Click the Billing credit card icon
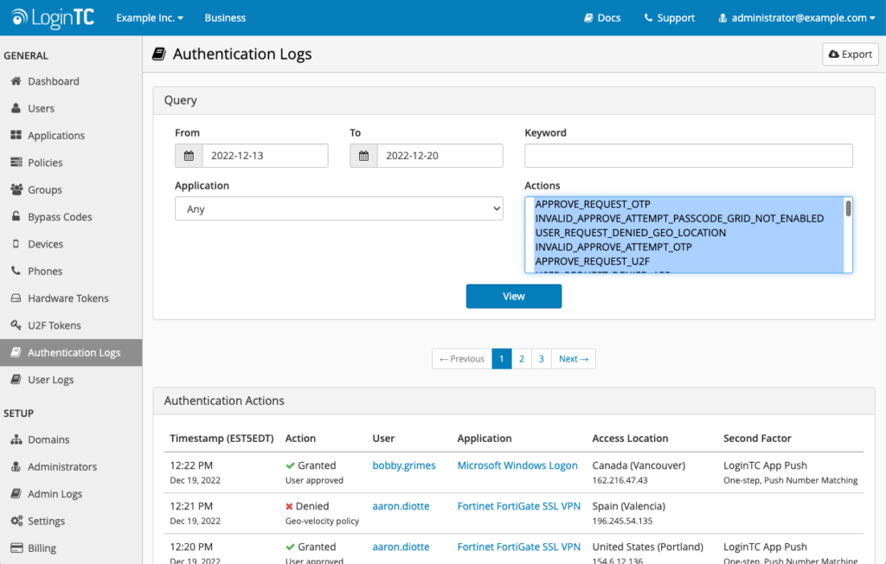The image size is (886, 564). [16, 548]
